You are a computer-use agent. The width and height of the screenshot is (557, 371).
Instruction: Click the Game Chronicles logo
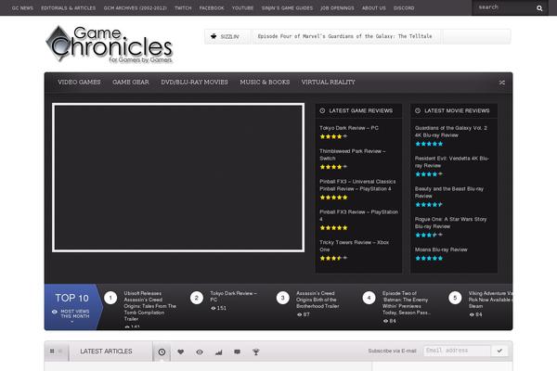(110, 45)
